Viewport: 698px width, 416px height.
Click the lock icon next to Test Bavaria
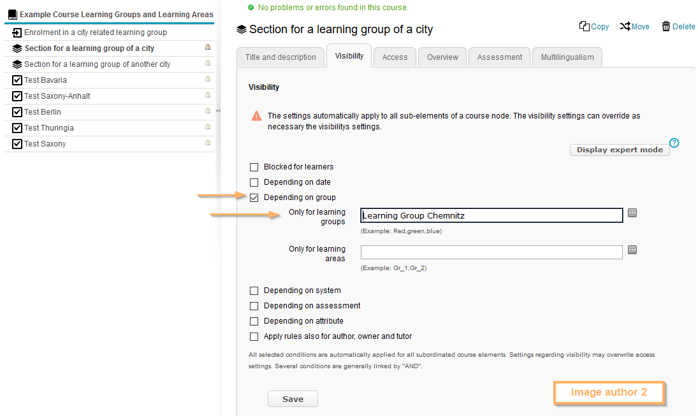click(208, 80)
